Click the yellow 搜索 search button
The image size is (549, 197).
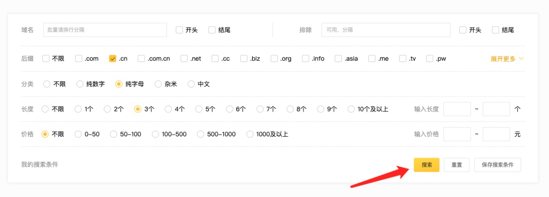pyautogui.click(x=426, y=165)
